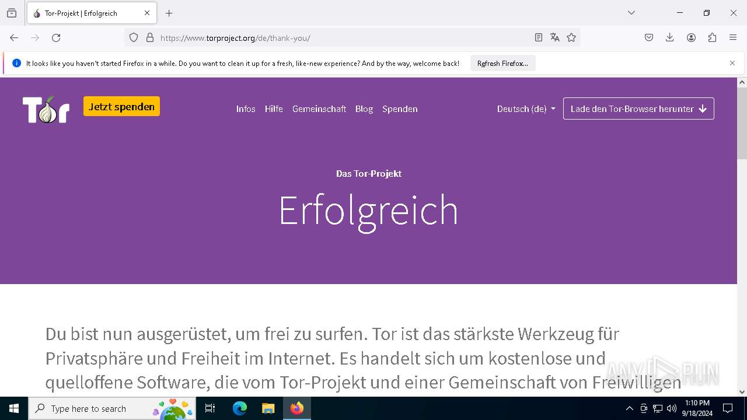Open the Windows Start menu
The width and height of the screenshot is (747, 420).
[14, 408]
